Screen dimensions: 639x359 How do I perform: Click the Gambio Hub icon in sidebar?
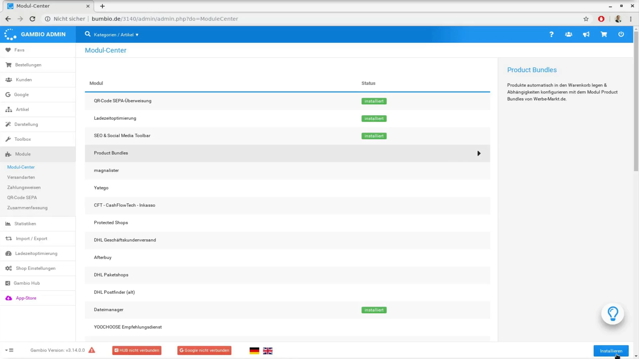[x=8, y=283]
